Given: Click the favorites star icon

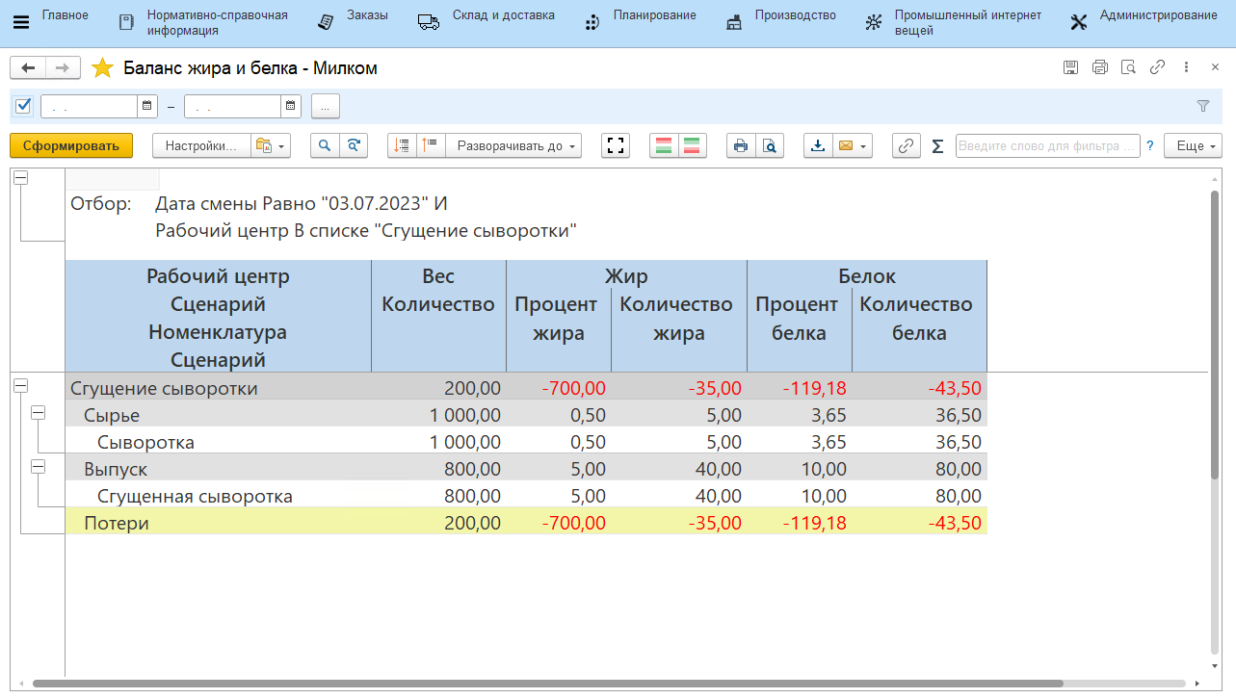Looking at the screenshot, I should tap(102, 68).
